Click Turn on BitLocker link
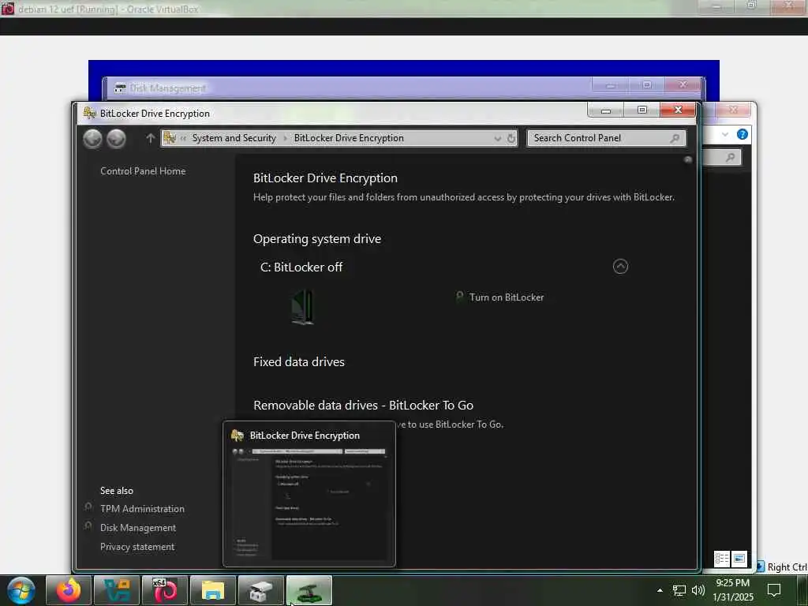808x606 pixels. click(x=506, y=297)
